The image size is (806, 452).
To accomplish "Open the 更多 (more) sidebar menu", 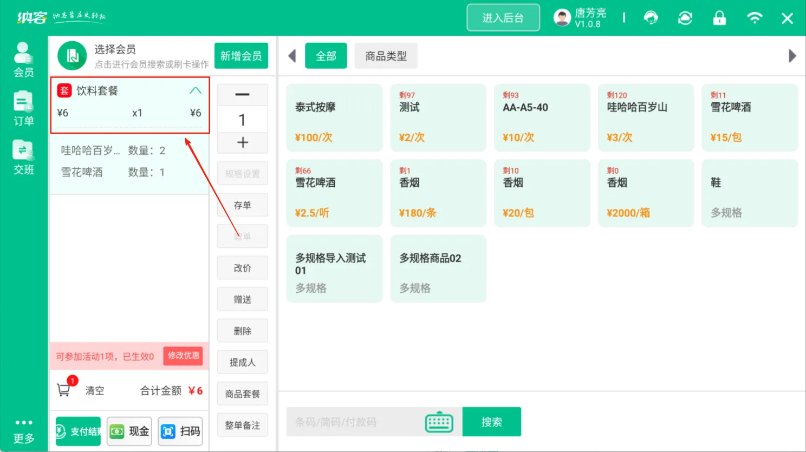I will [x=23, y=430].
